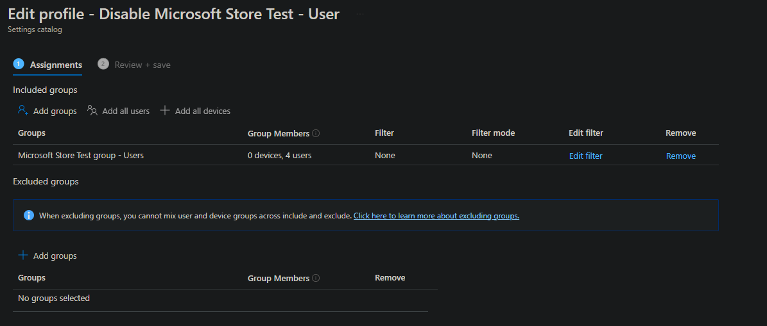
Task: Click the plus icon under Excluded groups
Action: pos(23,255)
